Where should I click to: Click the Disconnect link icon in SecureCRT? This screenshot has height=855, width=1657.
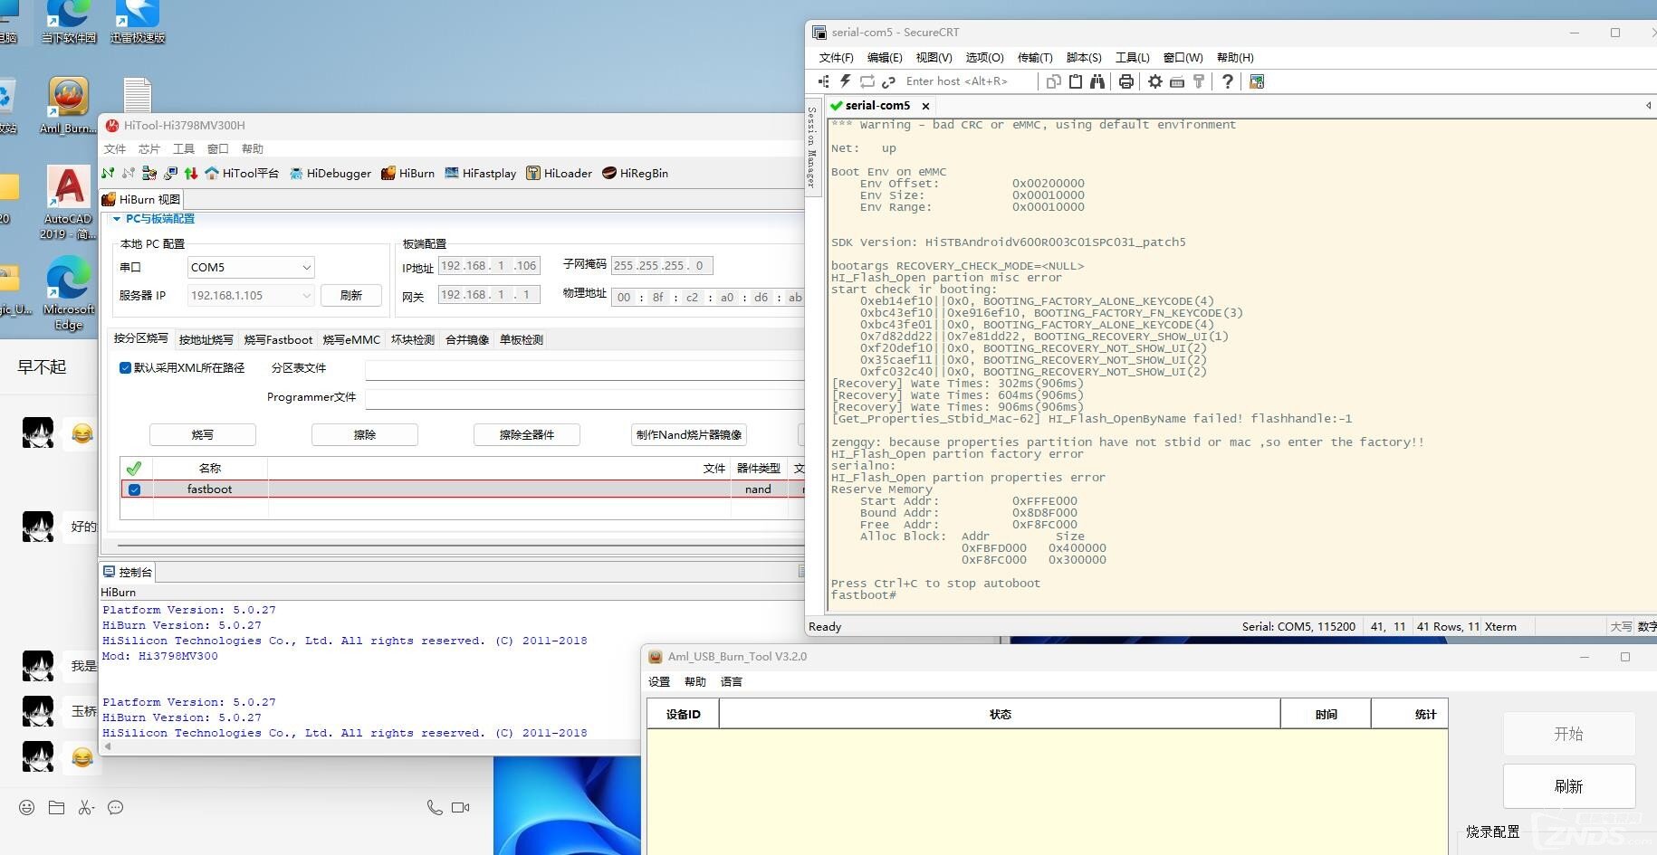(888, 81)
